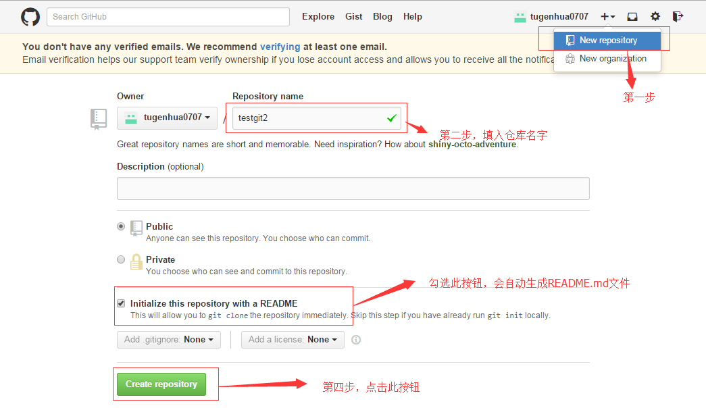Select the Private radio button
The image size is (706, 408).
[x=121, y=259]
